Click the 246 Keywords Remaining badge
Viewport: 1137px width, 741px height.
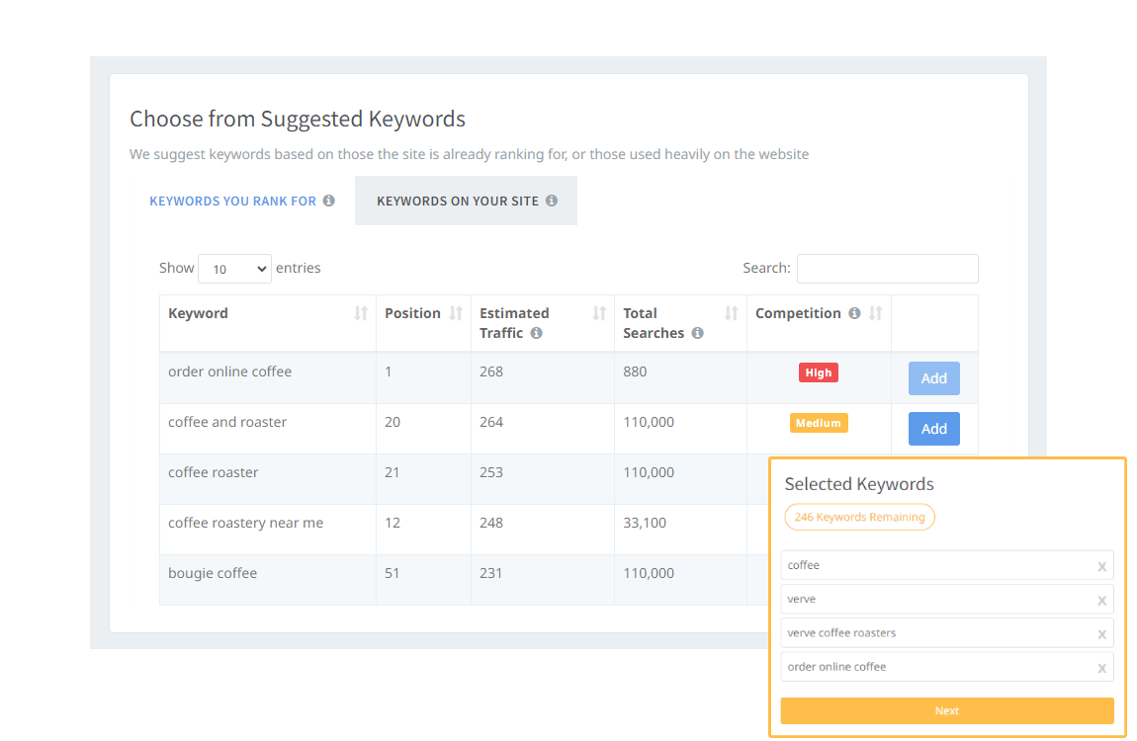coord(859,517)
